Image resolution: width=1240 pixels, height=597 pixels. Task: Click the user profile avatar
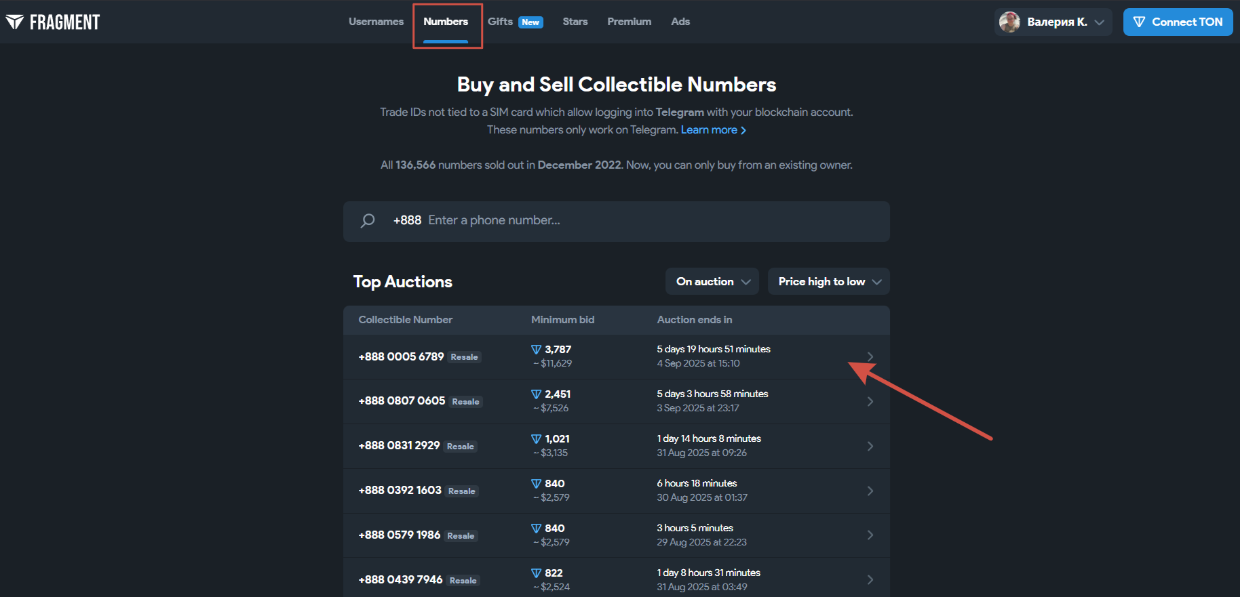(x=1009, y=22)
